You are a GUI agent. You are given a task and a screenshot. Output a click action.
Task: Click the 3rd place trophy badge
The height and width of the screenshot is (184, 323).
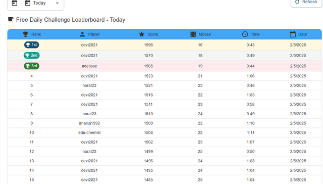pos(31,66)
